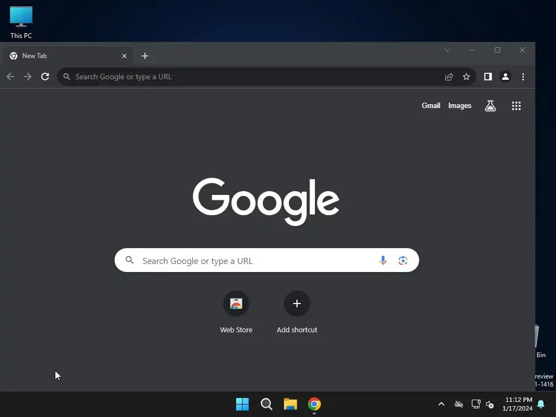Click the browser forward arrow

point(28,77)
